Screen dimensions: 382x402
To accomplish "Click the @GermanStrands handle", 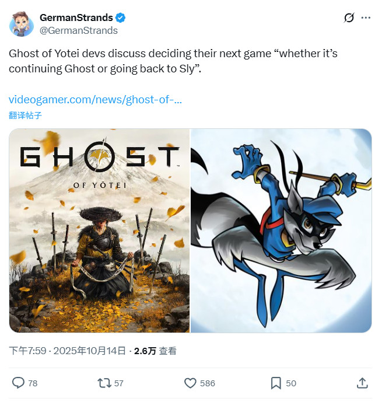I will [79, 30].
